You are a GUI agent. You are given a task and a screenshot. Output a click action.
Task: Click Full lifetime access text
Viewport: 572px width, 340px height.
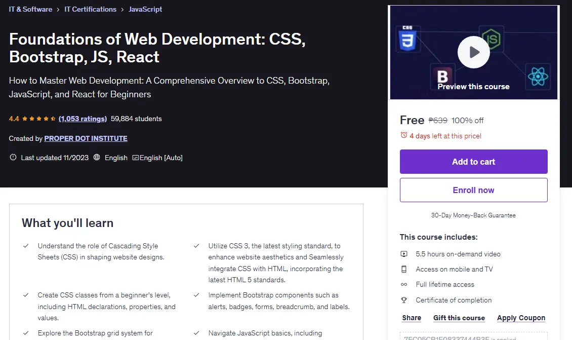tap(445, 284)
